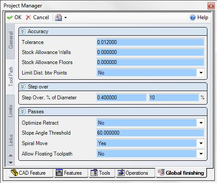
Task: Click the red Cancel X icon
Action: coord(28,17)
